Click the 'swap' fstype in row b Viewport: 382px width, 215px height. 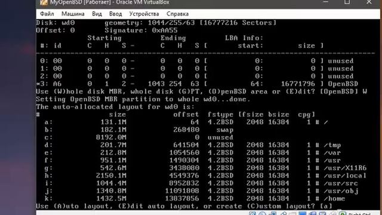coord(225,130)
